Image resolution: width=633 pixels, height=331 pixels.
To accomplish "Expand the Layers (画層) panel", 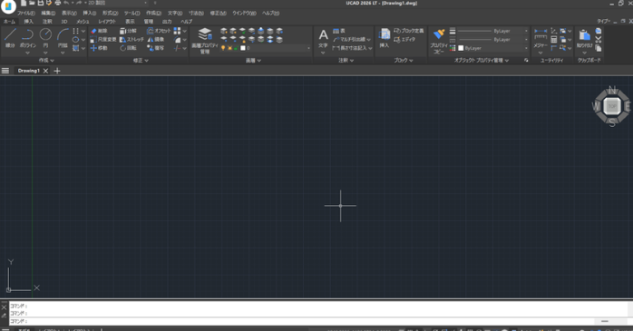I will [x=253, y=60].
